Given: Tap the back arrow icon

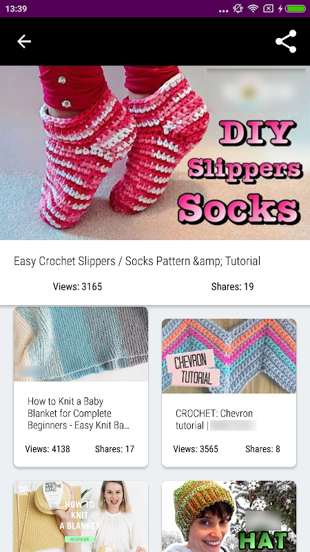Looking at the screenshot, I should point(24,41).
